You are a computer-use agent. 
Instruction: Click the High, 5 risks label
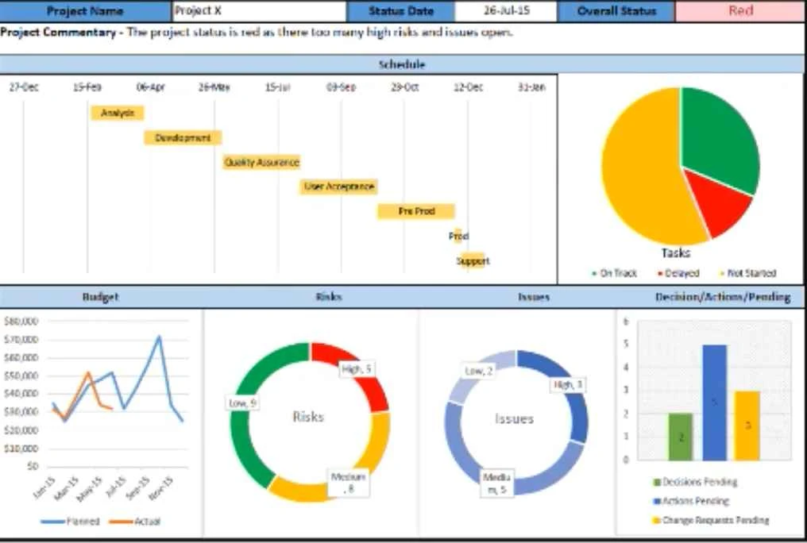(x=356, y=368)
